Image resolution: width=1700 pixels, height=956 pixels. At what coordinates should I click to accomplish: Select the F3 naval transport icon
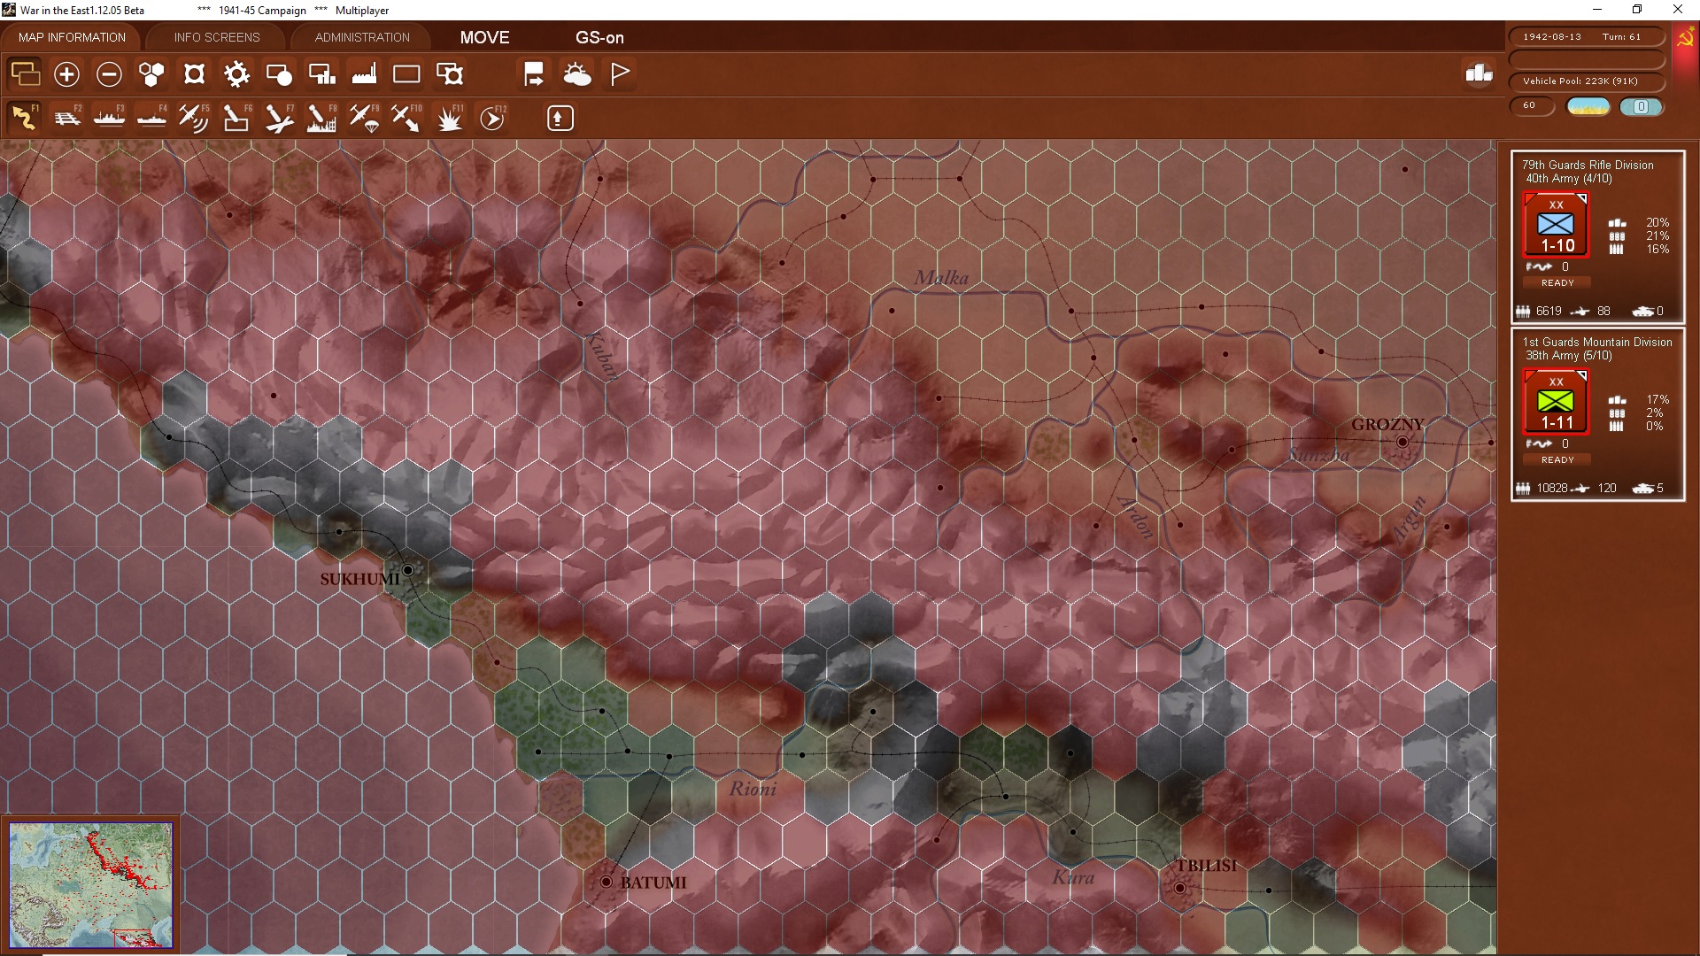pyautogui.click(x=110, y=118)
